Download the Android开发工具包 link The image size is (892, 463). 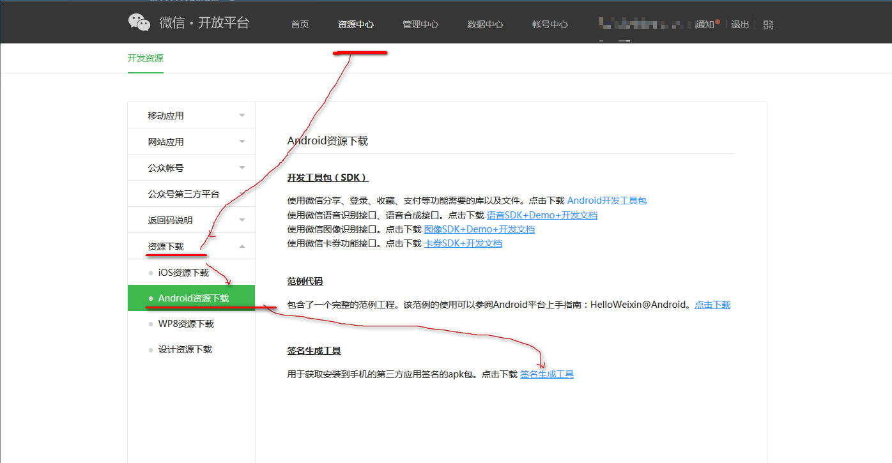pos(606,201)
